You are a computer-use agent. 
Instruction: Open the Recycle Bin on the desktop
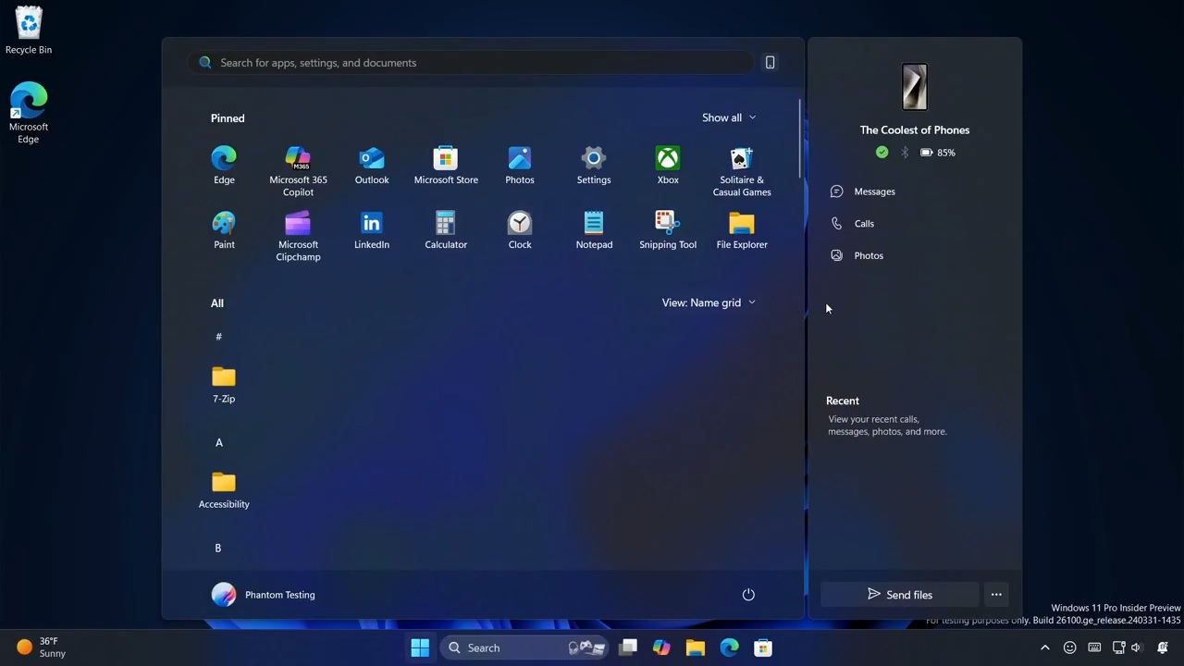click(29, 31)
